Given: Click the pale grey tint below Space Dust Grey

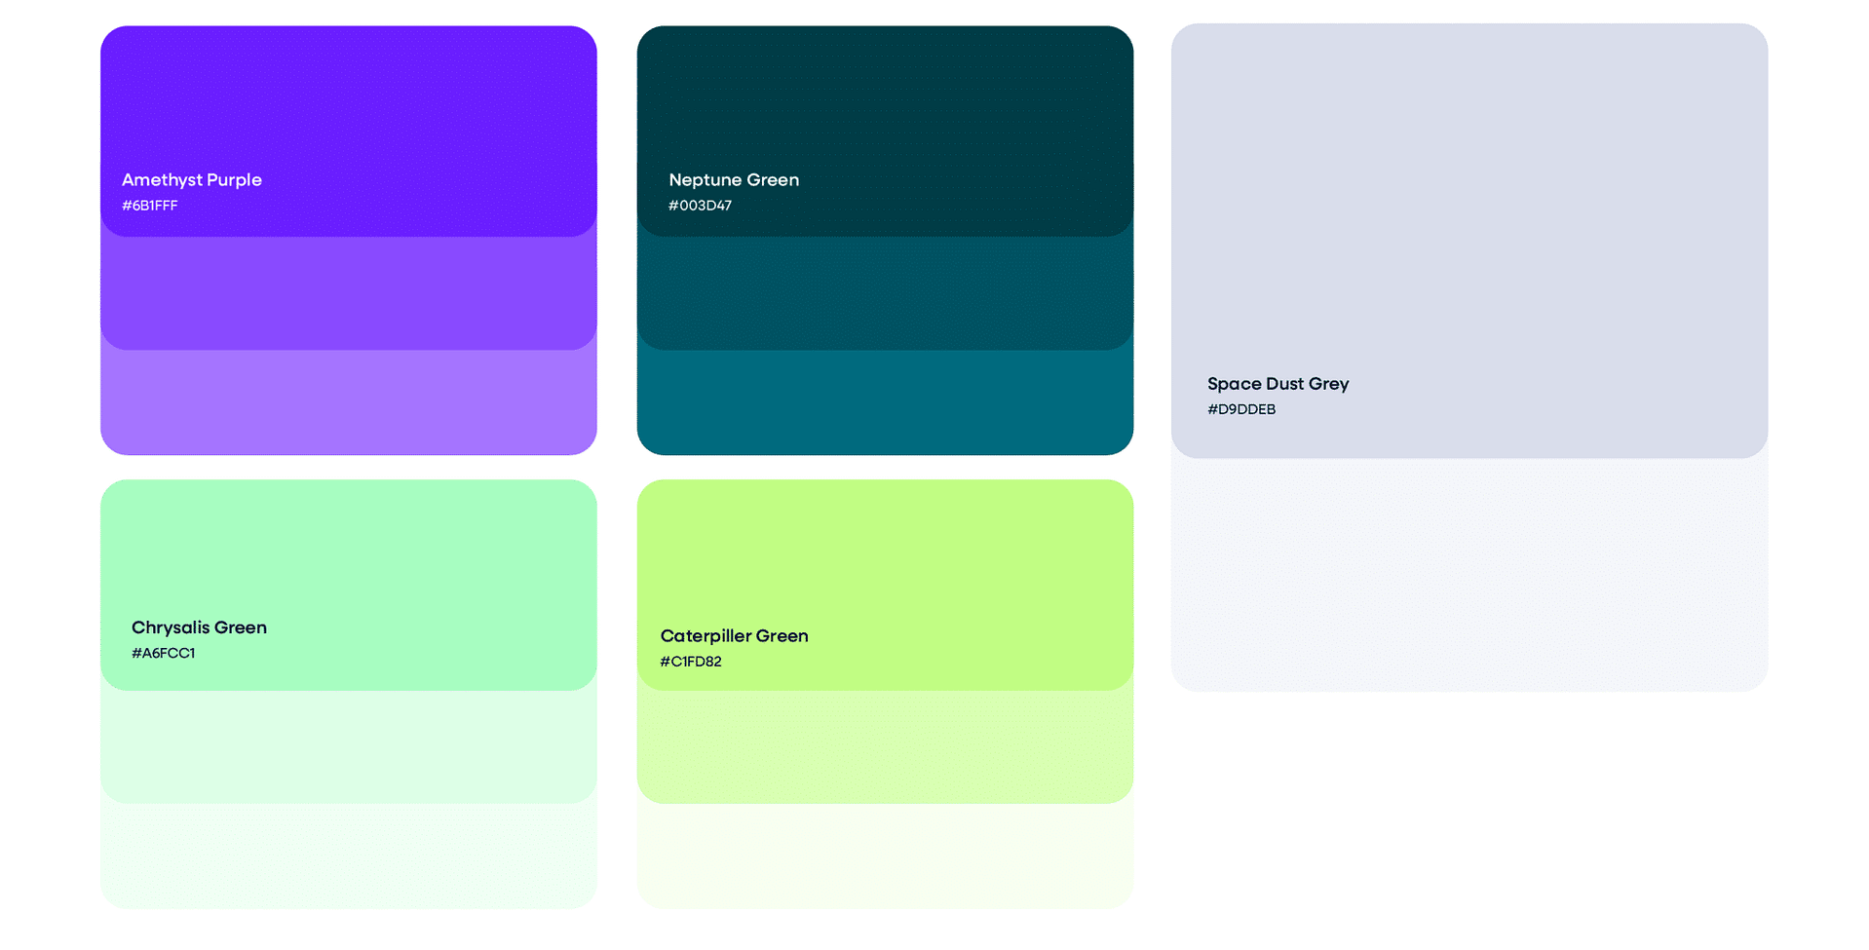Looking at the screenshot, I should pyautogui.click(x=1469, y=575).
